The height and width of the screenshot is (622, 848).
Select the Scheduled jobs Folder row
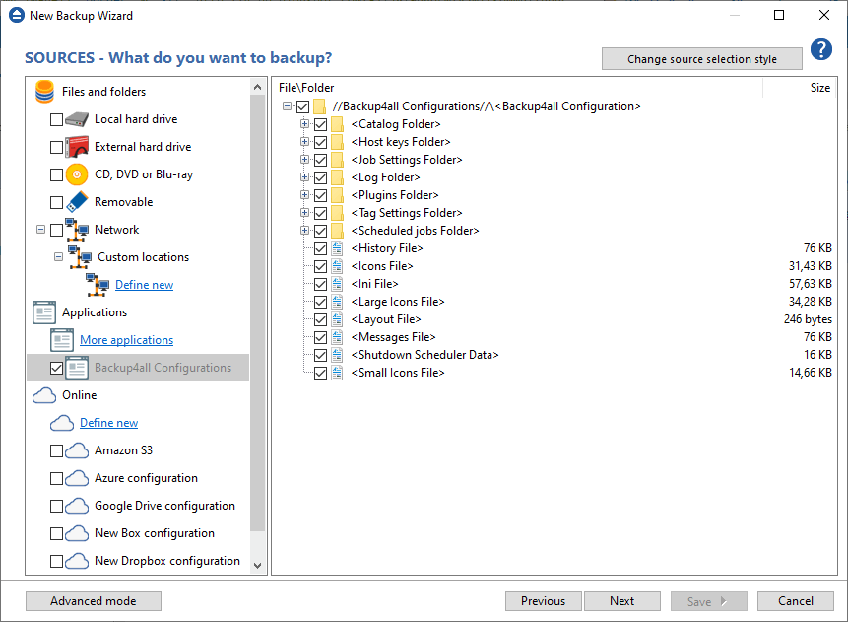[415, 231]
